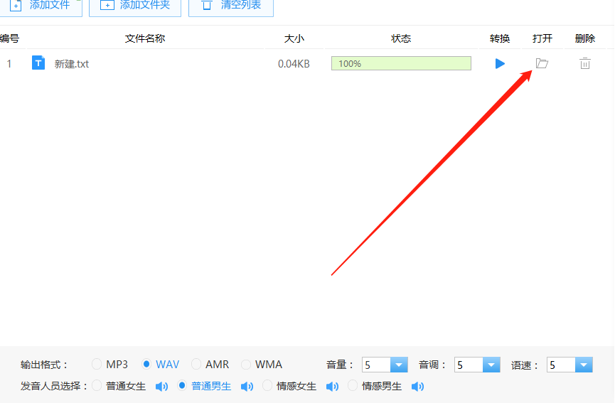Select the file name 新建.txt
The height and width of the screenshot is (403, 615).
72,64
